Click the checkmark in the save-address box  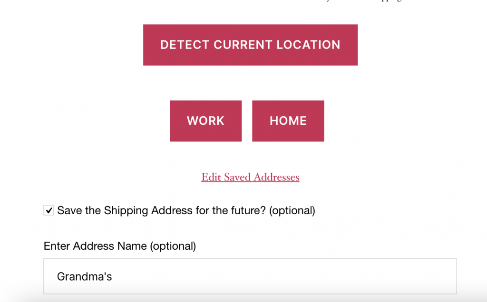pos(49,210)
